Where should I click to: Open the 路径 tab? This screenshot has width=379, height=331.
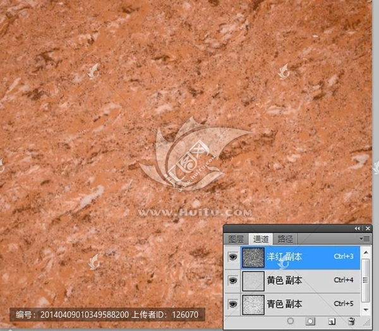[285, 239]
